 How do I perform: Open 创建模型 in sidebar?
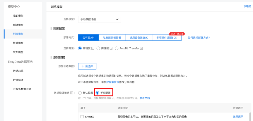point(18,25)
